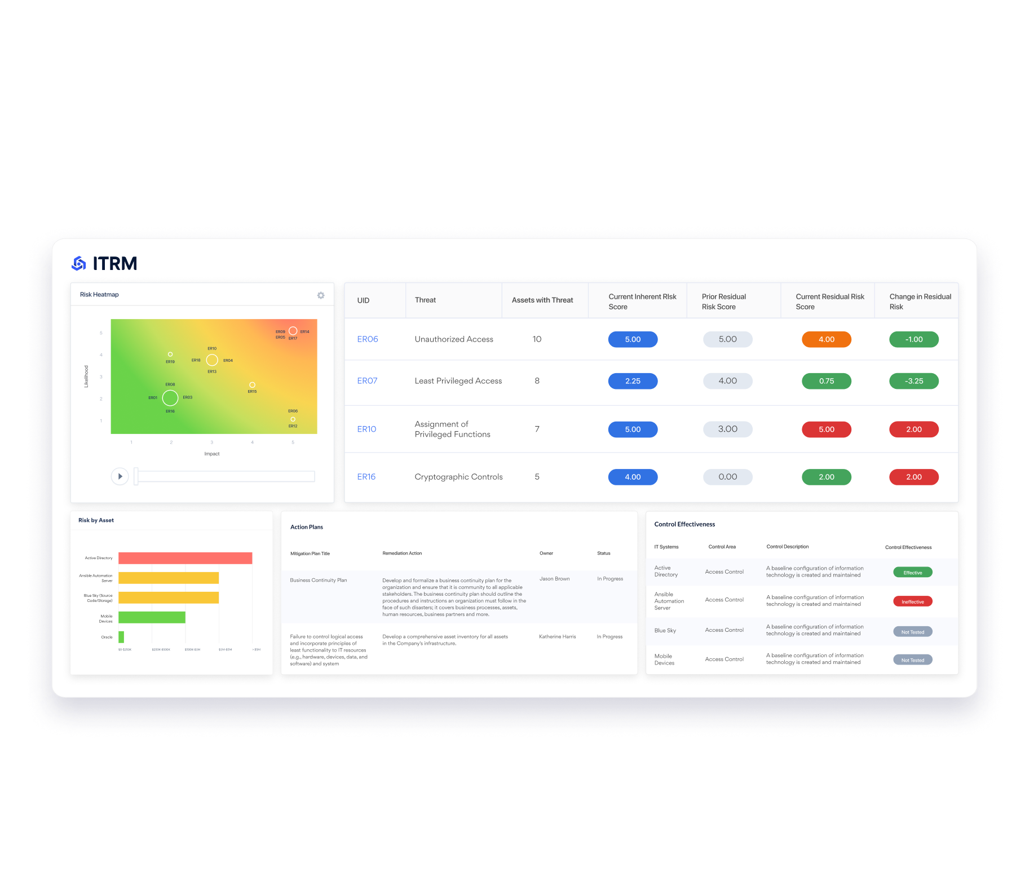
Task: Open the ER06 threat link
Action: (367, 339)
